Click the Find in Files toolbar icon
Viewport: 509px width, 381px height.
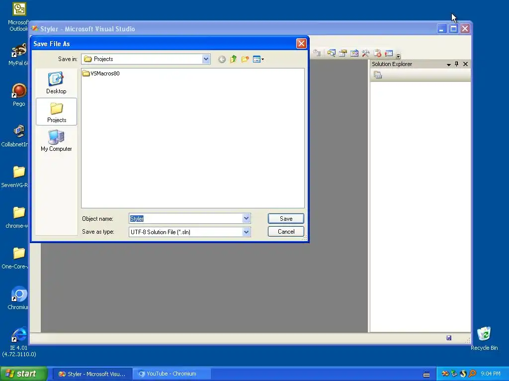coord(331,53)
